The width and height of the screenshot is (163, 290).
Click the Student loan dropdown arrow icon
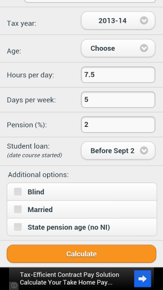pyautogui.click(x=144, y=150)
